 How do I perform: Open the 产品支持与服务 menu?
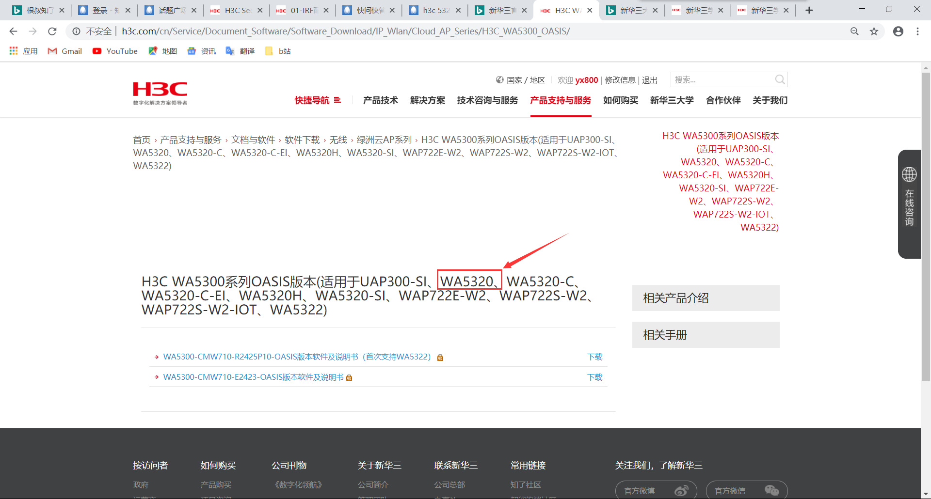point(561,100)
